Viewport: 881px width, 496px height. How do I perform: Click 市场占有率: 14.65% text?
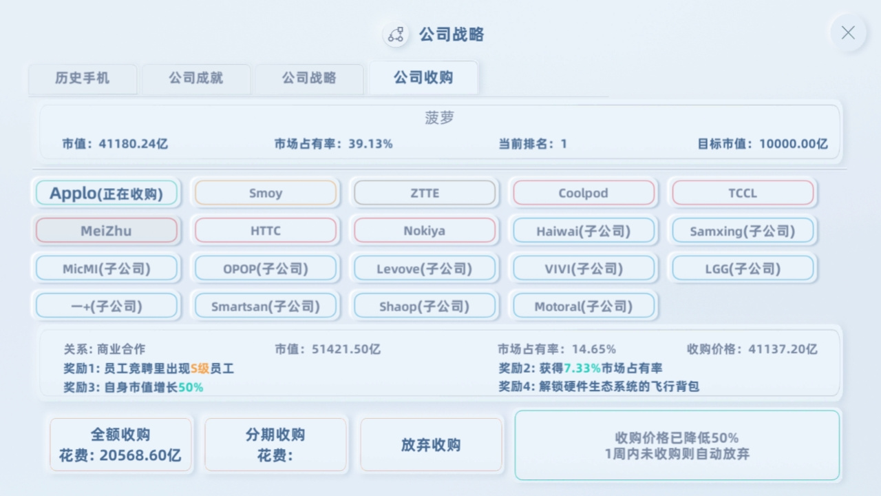pos(557,349)
